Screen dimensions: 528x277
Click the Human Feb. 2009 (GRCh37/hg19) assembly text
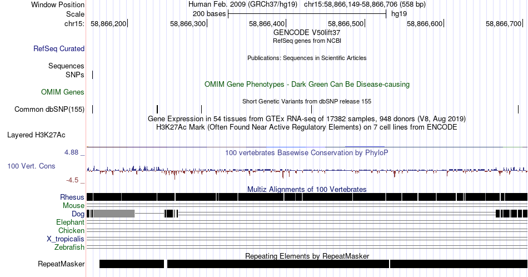243,4
